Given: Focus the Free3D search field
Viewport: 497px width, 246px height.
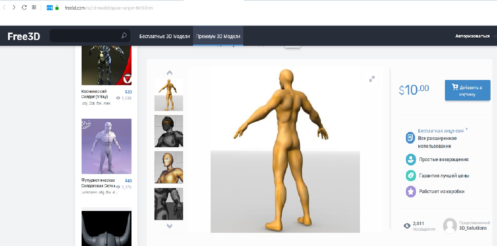Looking at the screenshot, I should [90, 36].
